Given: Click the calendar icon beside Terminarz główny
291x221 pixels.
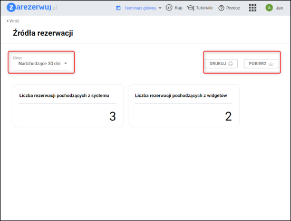Looking at the screenshot, I should pyautogui.click(x=118, y=8).
